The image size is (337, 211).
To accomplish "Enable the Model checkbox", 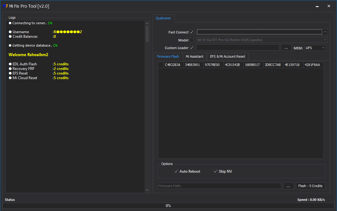I will [x=192, y=40].
